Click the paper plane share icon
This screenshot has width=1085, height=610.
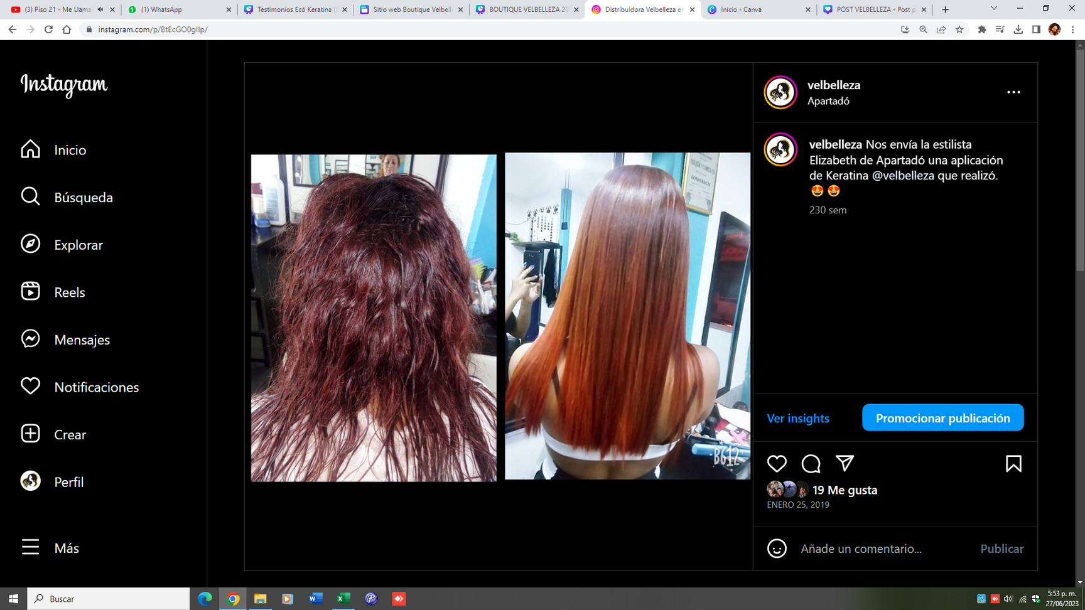[x=845, y=464]
